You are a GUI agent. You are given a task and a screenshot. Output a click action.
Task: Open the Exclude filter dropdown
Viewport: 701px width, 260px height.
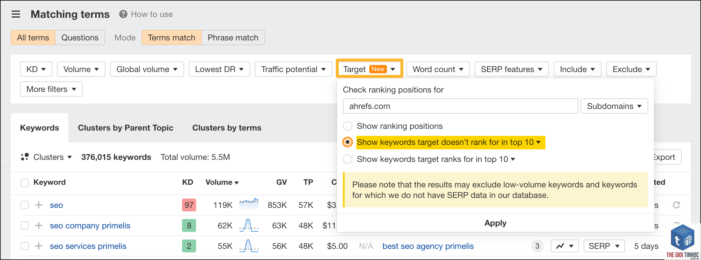631,69
